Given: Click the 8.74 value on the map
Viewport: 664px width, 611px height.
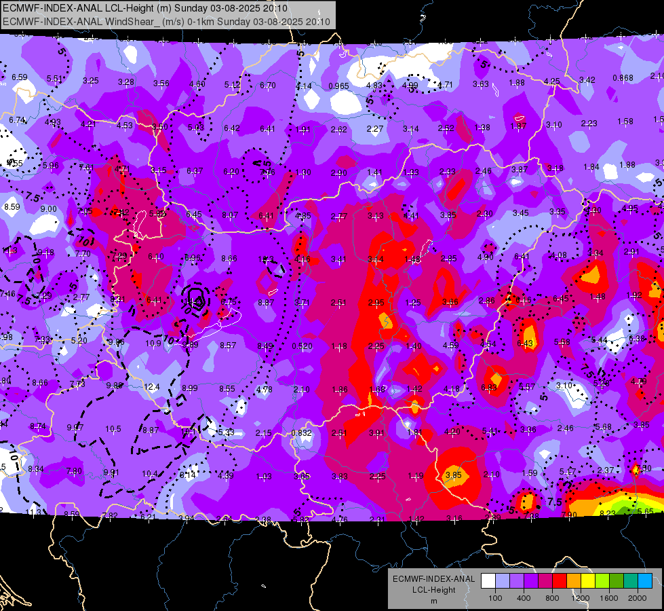Looking at the screenshot, I should 38,426.
